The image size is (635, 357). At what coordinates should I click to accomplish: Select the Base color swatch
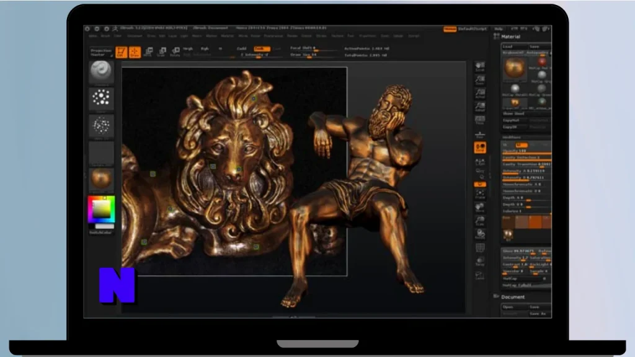click(508, 222)
